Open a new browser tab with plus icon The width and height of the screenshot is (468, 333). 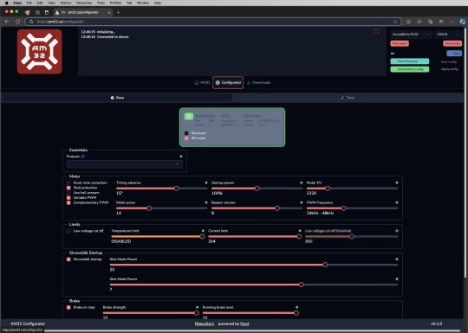pyautogui.click(x=118, y=12)
